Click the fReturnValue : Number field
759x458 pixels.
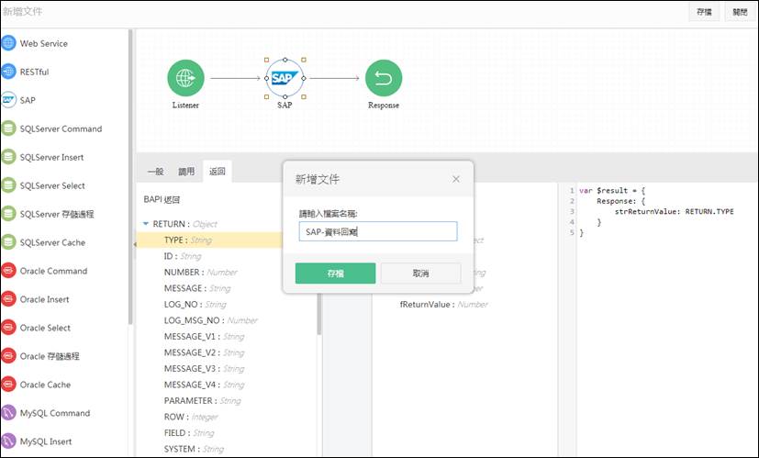[x=444, y=304]
